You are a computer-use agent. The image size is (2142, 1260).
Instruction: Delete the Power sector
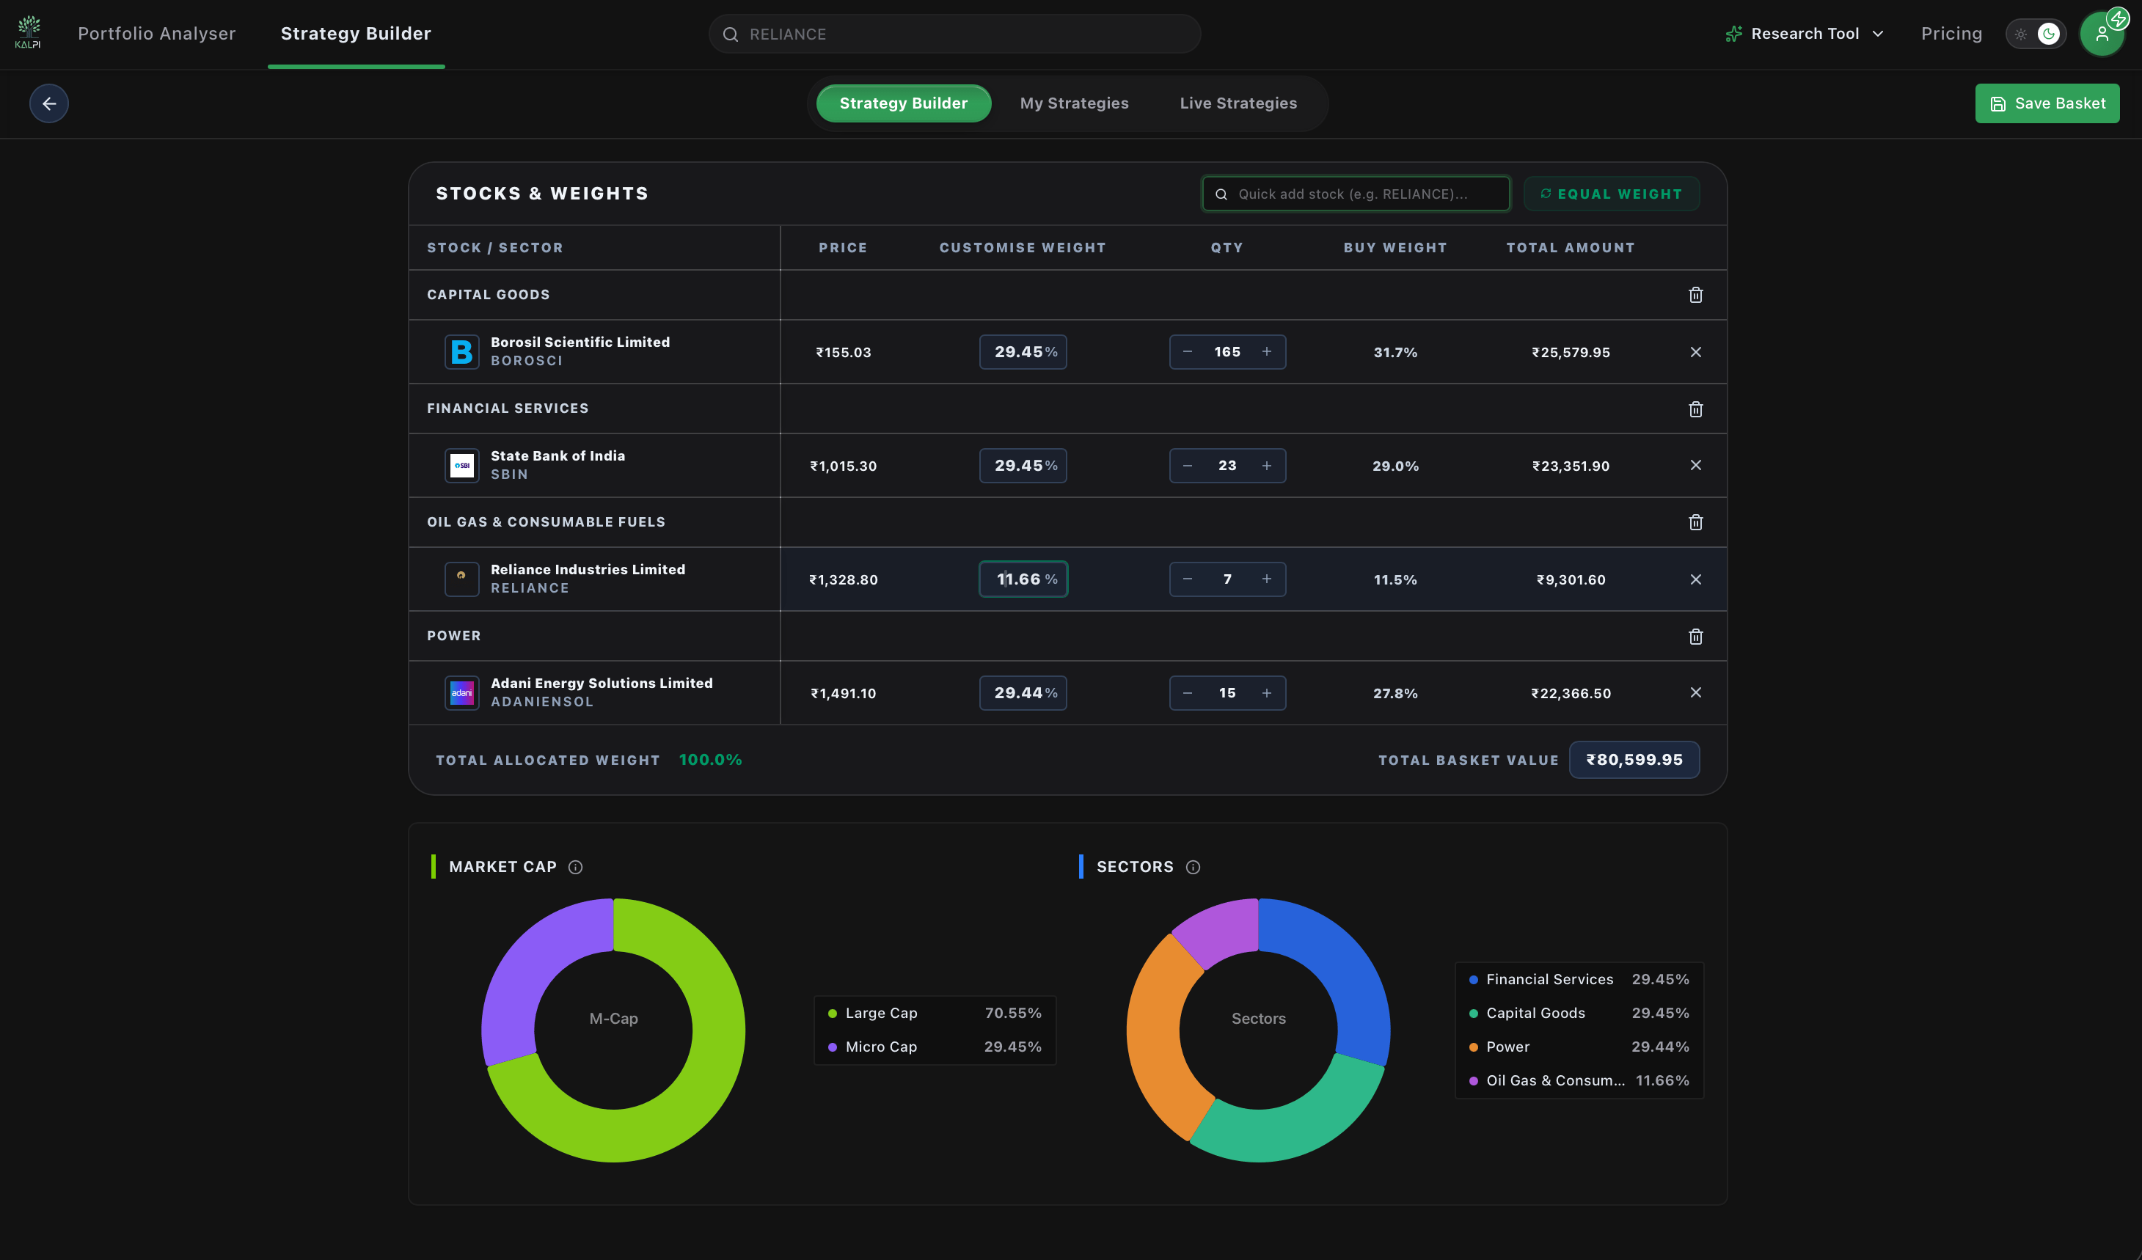point(1695,637)
